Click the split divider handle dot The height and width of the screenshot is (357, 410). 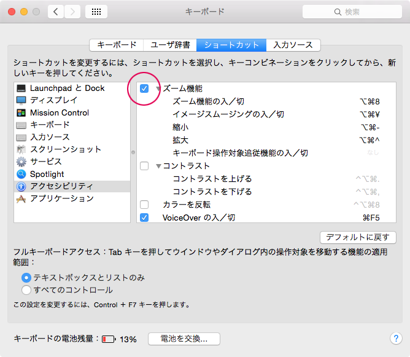[x=133, y=152]
